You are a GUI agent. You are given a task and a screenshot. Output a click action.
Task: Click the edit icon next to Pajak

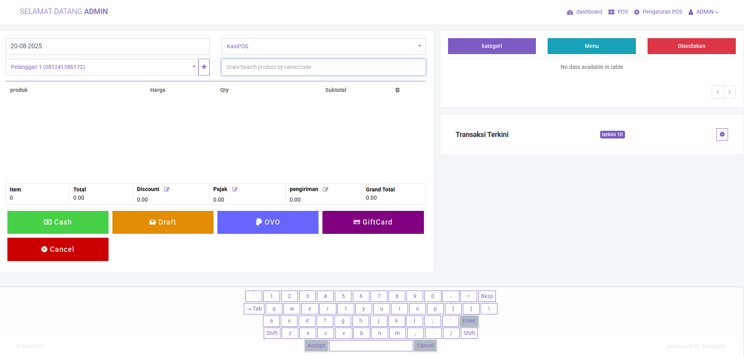click(235, 189)
